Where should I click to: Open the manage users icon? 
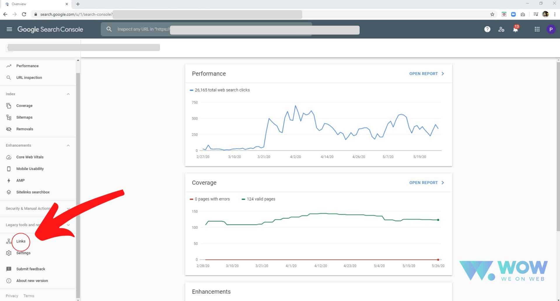501,29
